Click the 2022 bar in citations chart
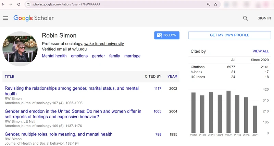This screenshot has width=274, height=146. click(228, 112)
